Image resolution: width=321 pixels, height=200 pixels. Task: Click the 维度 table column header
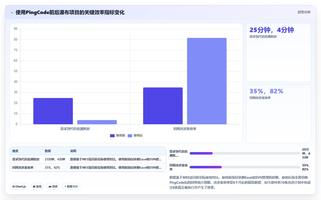[x=15, y=151]
